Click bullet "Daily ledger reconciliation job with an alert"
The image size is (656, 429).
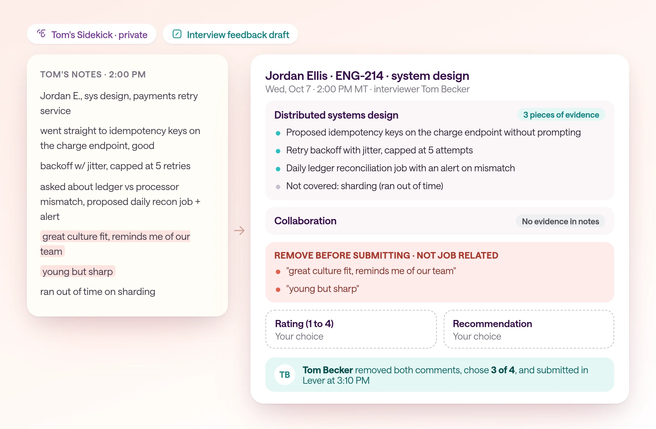coord(400,168)
